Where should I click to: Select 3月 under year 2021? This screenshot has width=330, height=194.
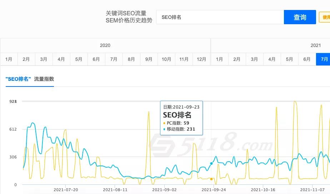(254, 59)
